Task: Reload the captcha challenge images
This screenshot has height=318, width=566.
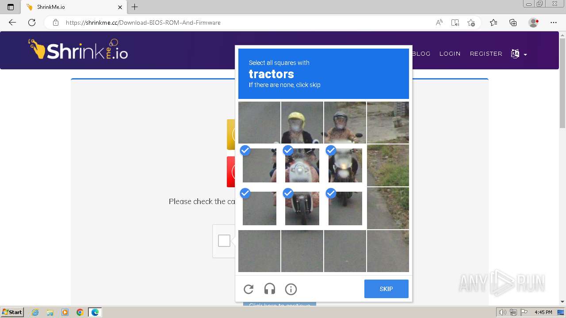Action: coord(249,289)
